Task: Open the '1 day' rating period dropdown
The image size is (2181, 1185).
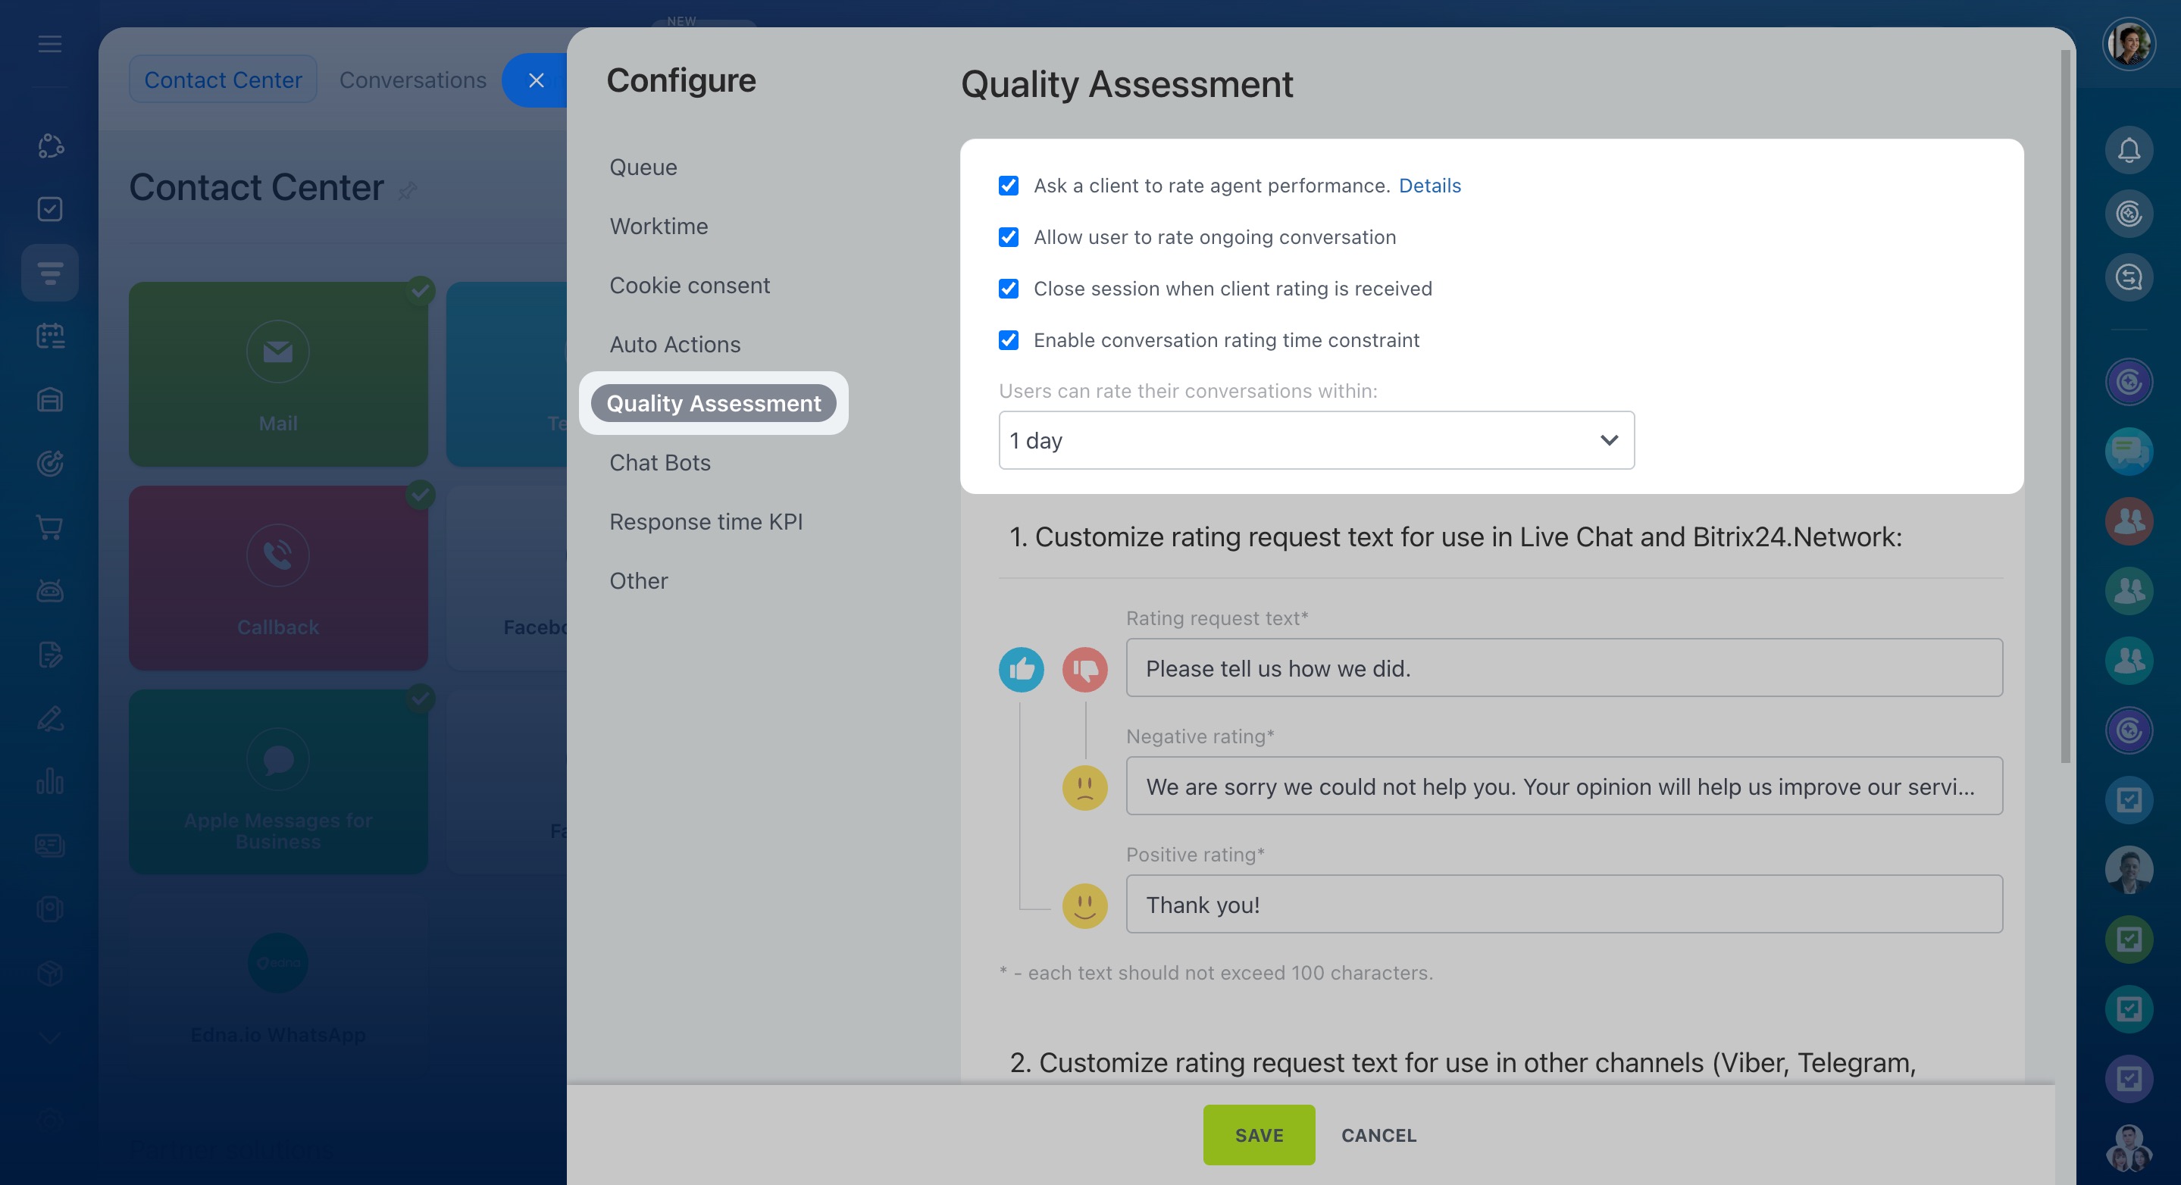Action: 1316,440
